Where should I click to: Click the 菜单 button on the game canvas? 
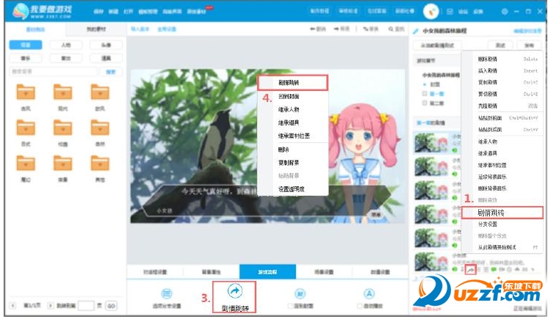375,215
